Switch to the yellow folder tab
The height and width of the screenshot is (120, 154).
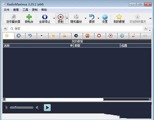pos(54,36)
